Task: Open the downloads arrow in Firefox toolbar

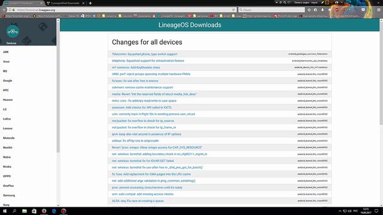Action: click(323, 10)
